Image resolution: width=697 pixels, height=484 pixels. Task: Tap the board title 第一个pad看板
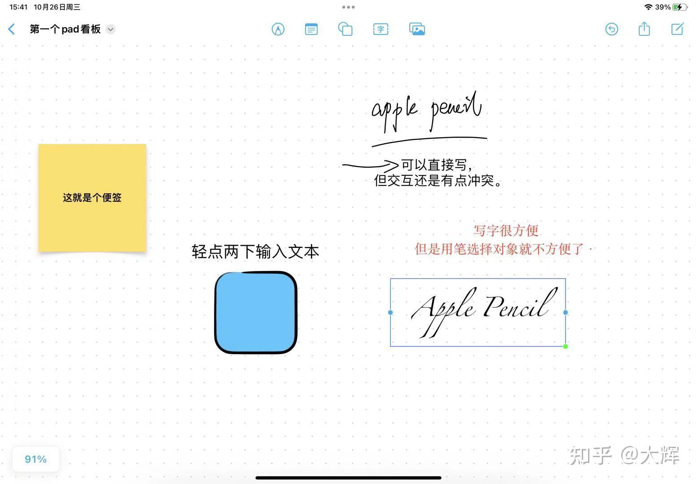pyautogui.click(x=65, y=29)
